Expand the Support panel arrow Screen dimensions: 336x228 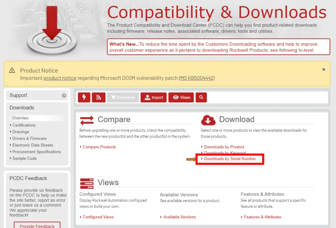pos(64,95)
